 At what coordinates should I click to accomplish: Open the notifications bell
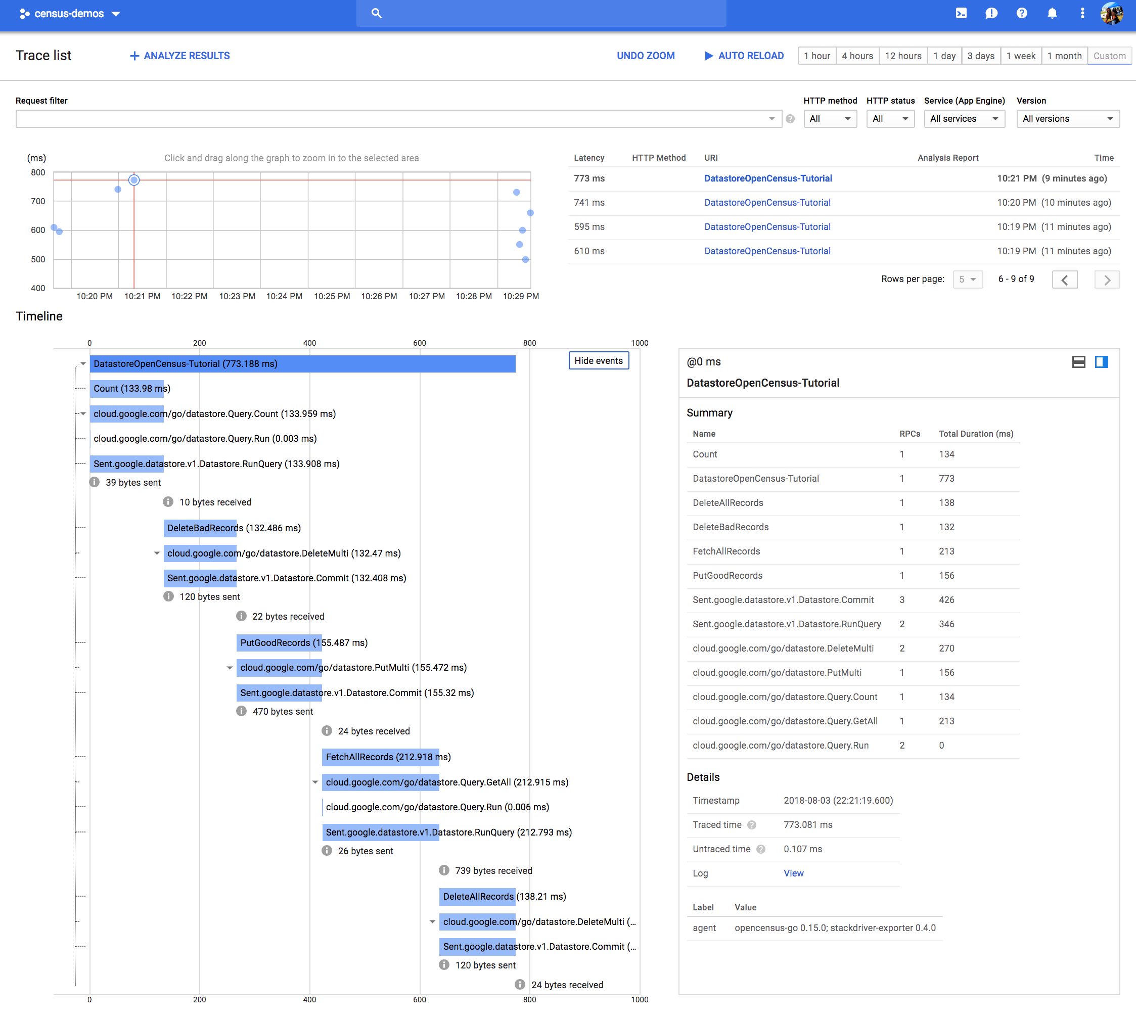[1052, 13]
